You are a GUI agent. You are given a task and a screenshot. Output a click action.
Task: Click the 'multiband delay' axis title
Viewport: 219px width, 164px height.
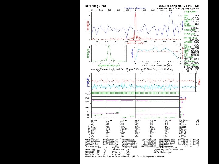(x=135, y=8)
